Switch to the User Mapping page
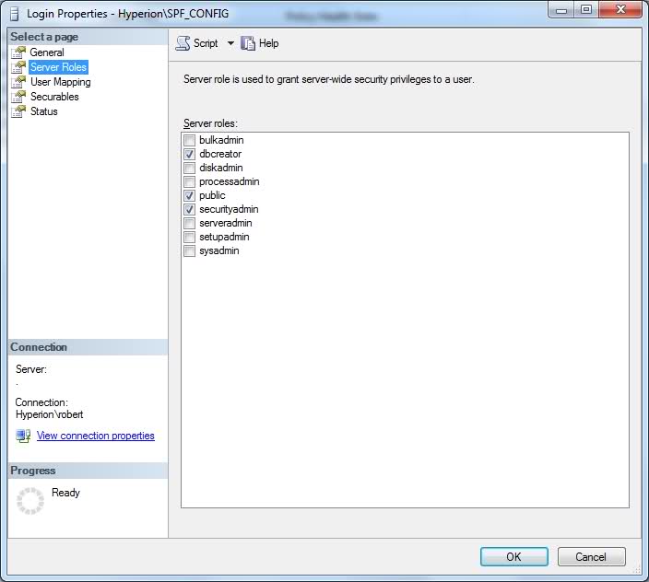 (61, 82)
